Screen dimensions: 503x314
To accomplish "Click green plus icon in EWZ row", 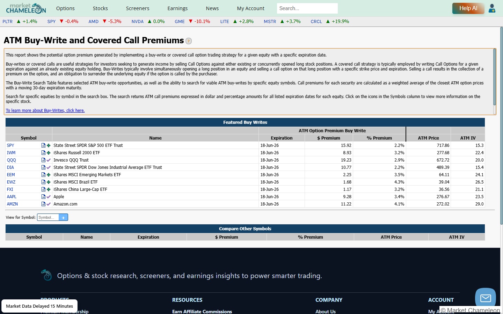I will 49,182.
